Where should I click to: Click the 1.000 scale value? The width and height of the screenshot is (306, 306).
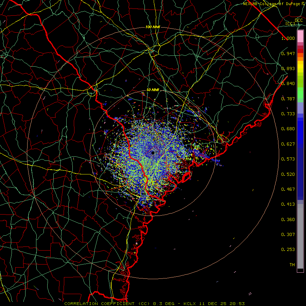click(x=288, y=38)
